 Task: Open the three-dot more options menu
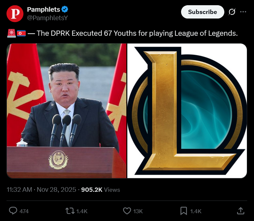pos(243,12)
